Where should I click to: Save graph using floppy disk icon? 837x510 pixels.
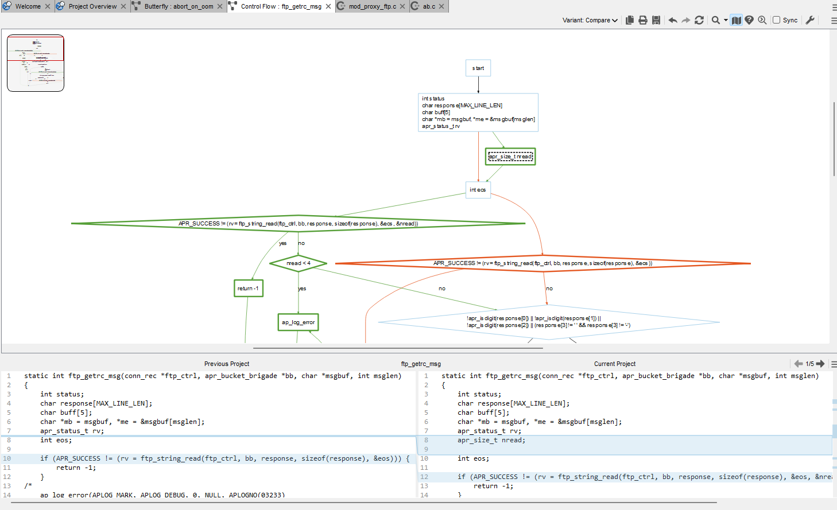[x=656, y=20]
